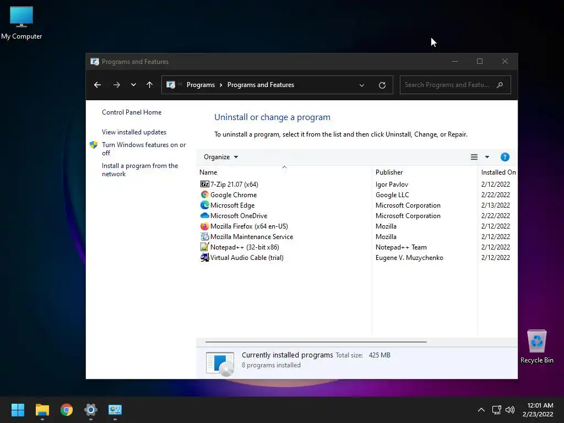Open the Windows Start menu
This screenshot has width=564, height=423.
[x=18, y=410]
